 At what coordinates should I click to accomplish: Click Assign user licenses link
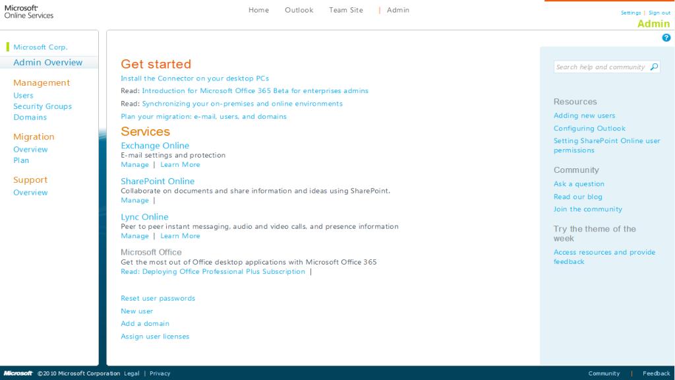coord(155,336)
